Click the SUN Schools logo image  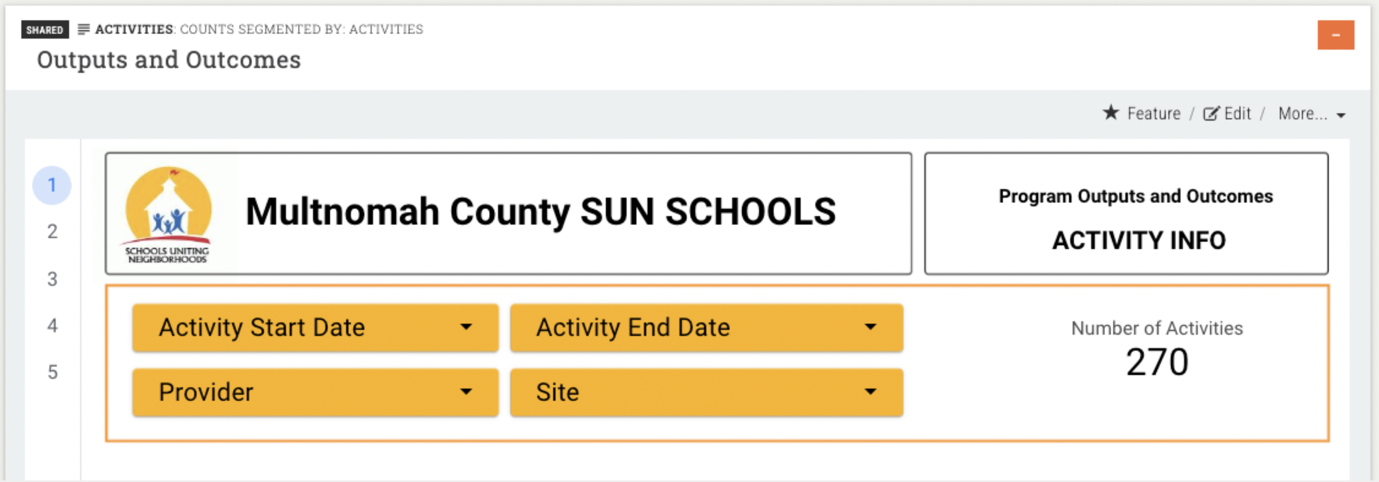(168, 215)
